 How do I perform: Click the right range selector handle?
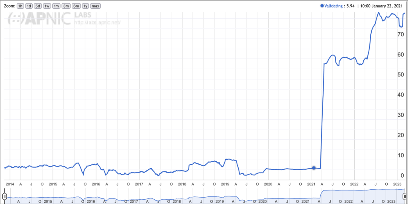coord(404,196)
